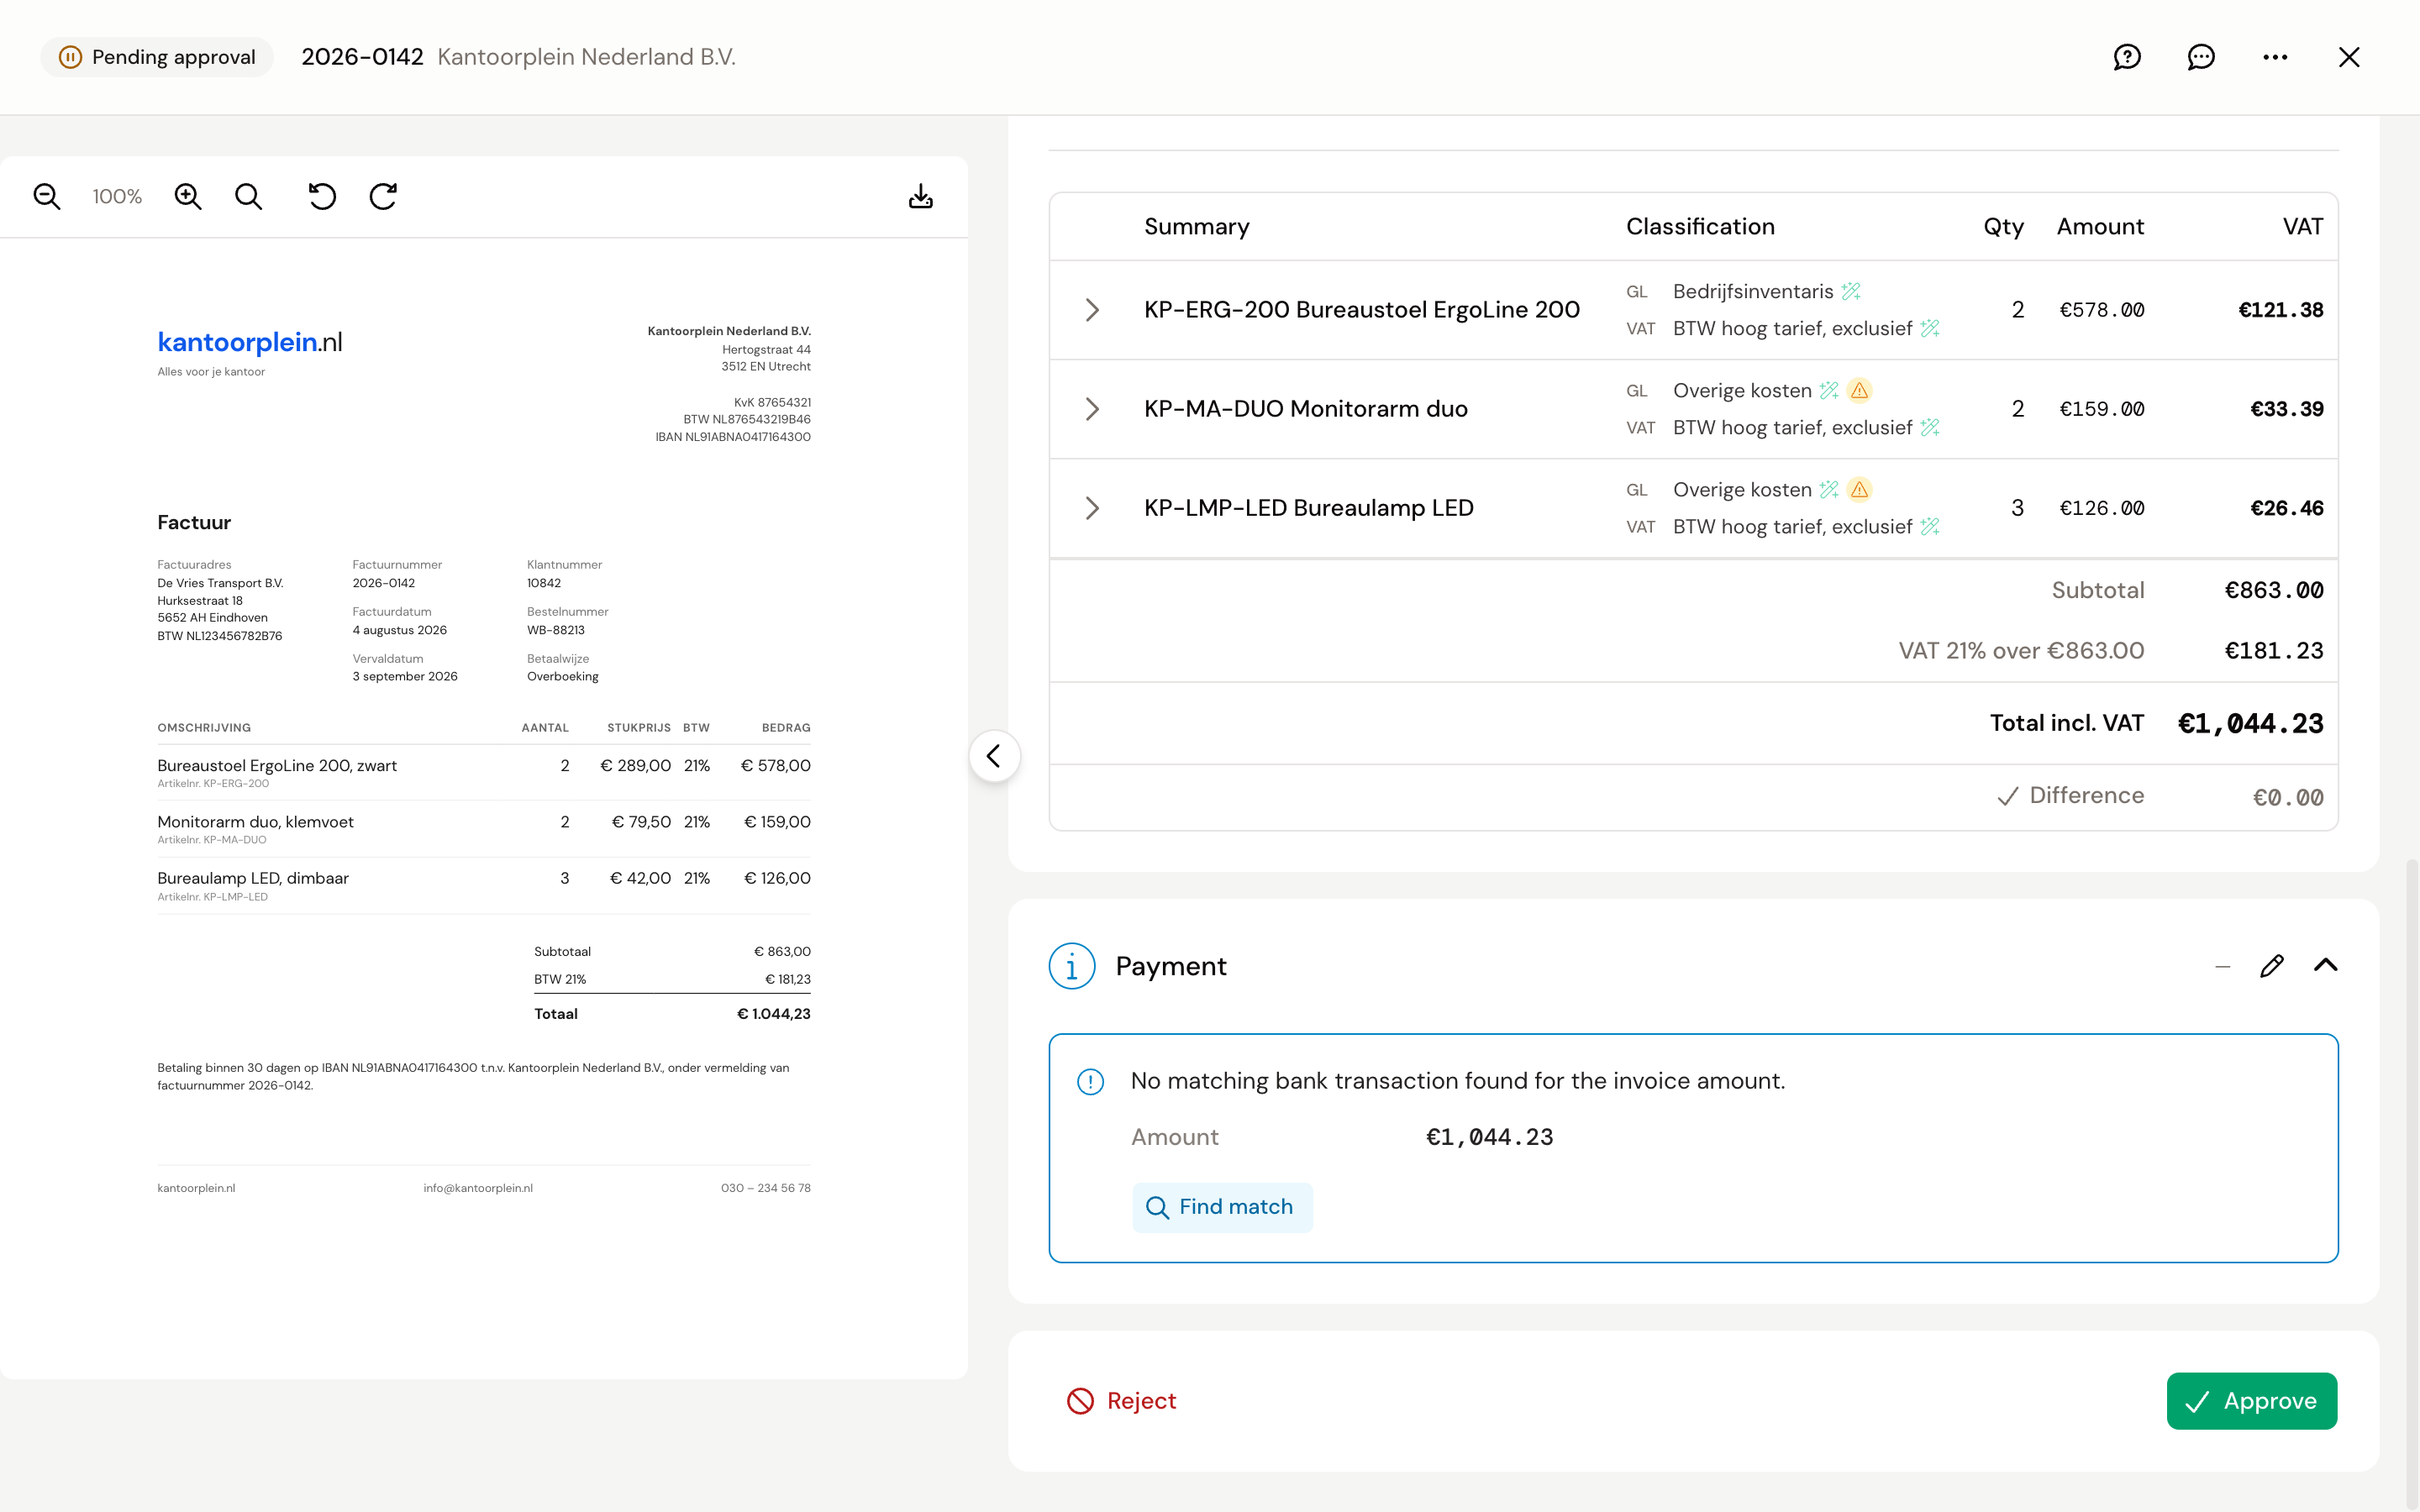Open the comments chat bubble icon
2420x1512 pixels.
(2201, 57)
